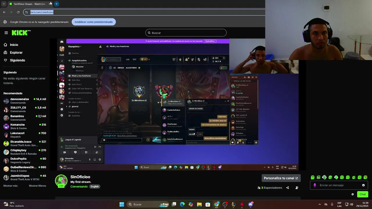Image resolution: width=372 pixels, height=209 pixels.
Task: Click the SinOficioo live avatar
Action: coord(61,181)
